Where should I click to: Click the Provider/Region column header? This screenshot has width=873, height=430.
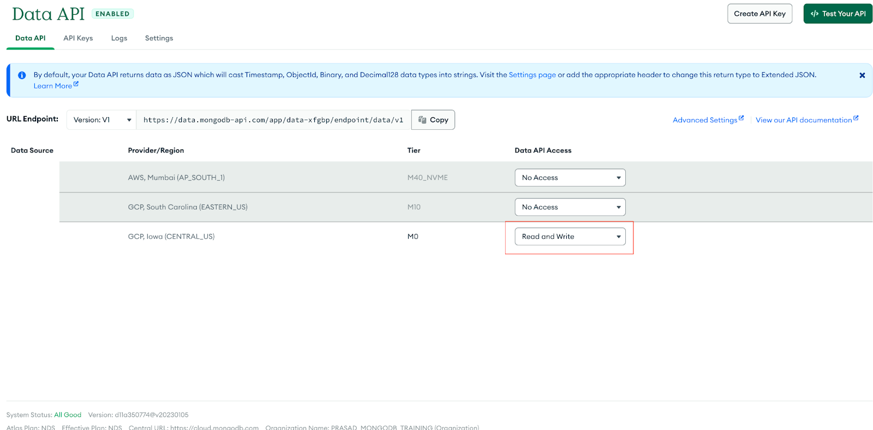pyautogui.click(x=156, y=150)
